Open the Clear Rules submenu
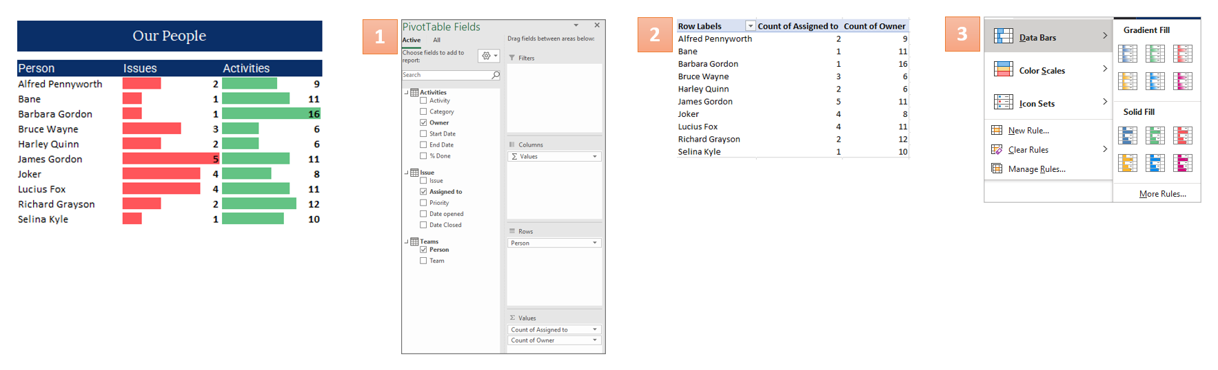The height and width of the screenshot is (370, 1218). point(1105,149)
